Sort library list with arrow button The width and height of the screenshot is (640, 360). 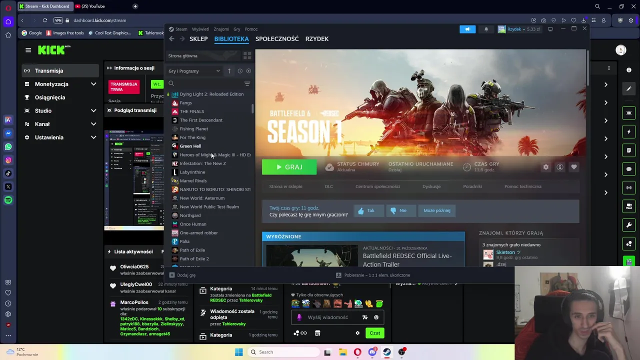[229, 71]
